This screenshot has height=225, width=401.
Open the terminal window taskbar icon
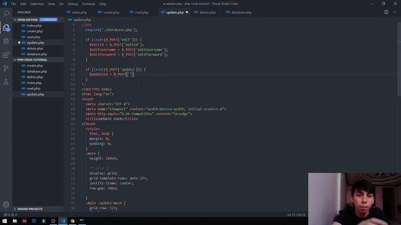(x=82, y=221)
